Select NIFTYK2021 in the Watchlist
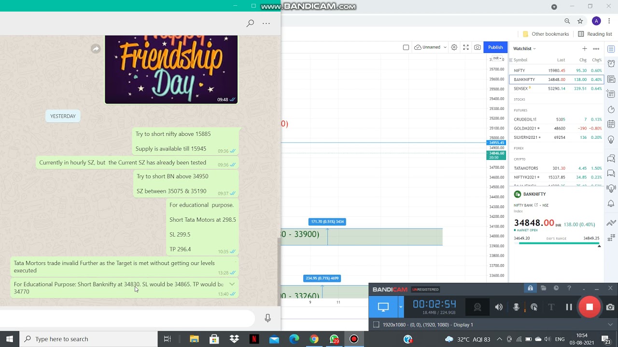This screenshot has height=347, width=618. 556,177
